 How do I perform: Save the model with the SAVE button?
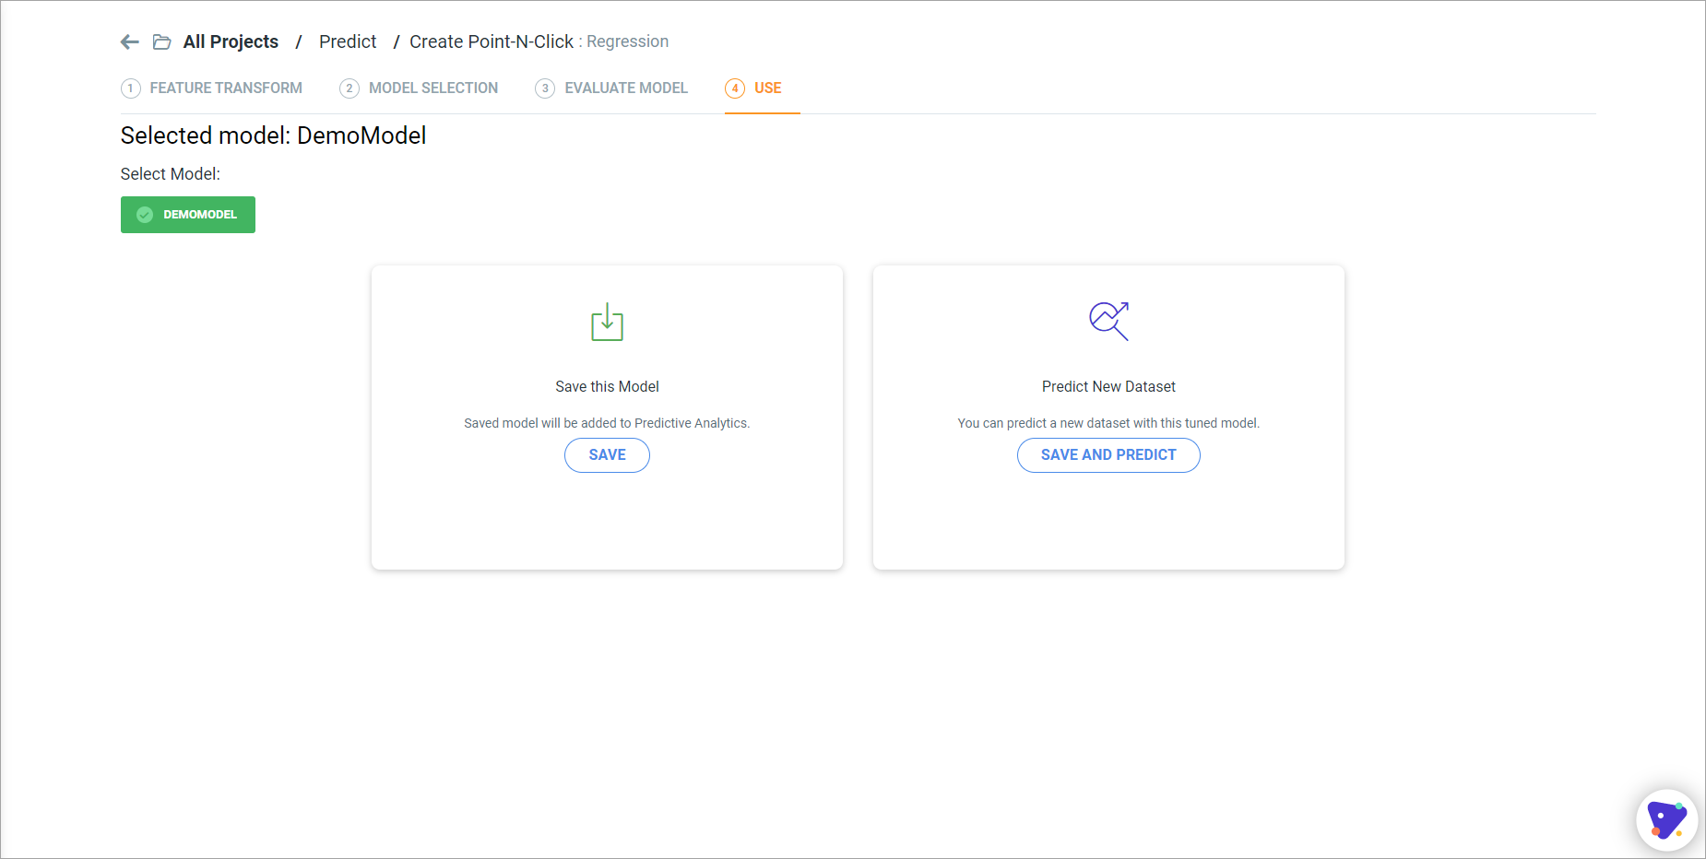pos(607,455)
